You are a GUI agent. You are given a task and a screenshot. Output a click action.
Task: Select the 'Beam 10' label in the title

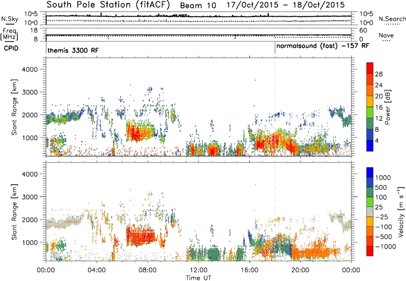click(198, 6)
